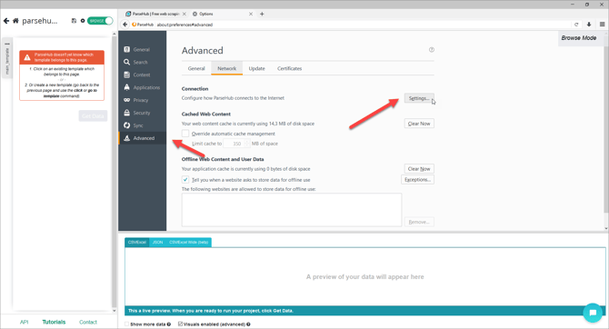The image size is (609, 329).
Task: Toggle the green Browse mode switch
Action: pyautogui.click(x=100, y=21)
